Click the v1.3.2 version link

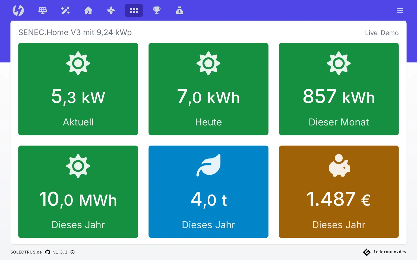(x=60, y=252)
